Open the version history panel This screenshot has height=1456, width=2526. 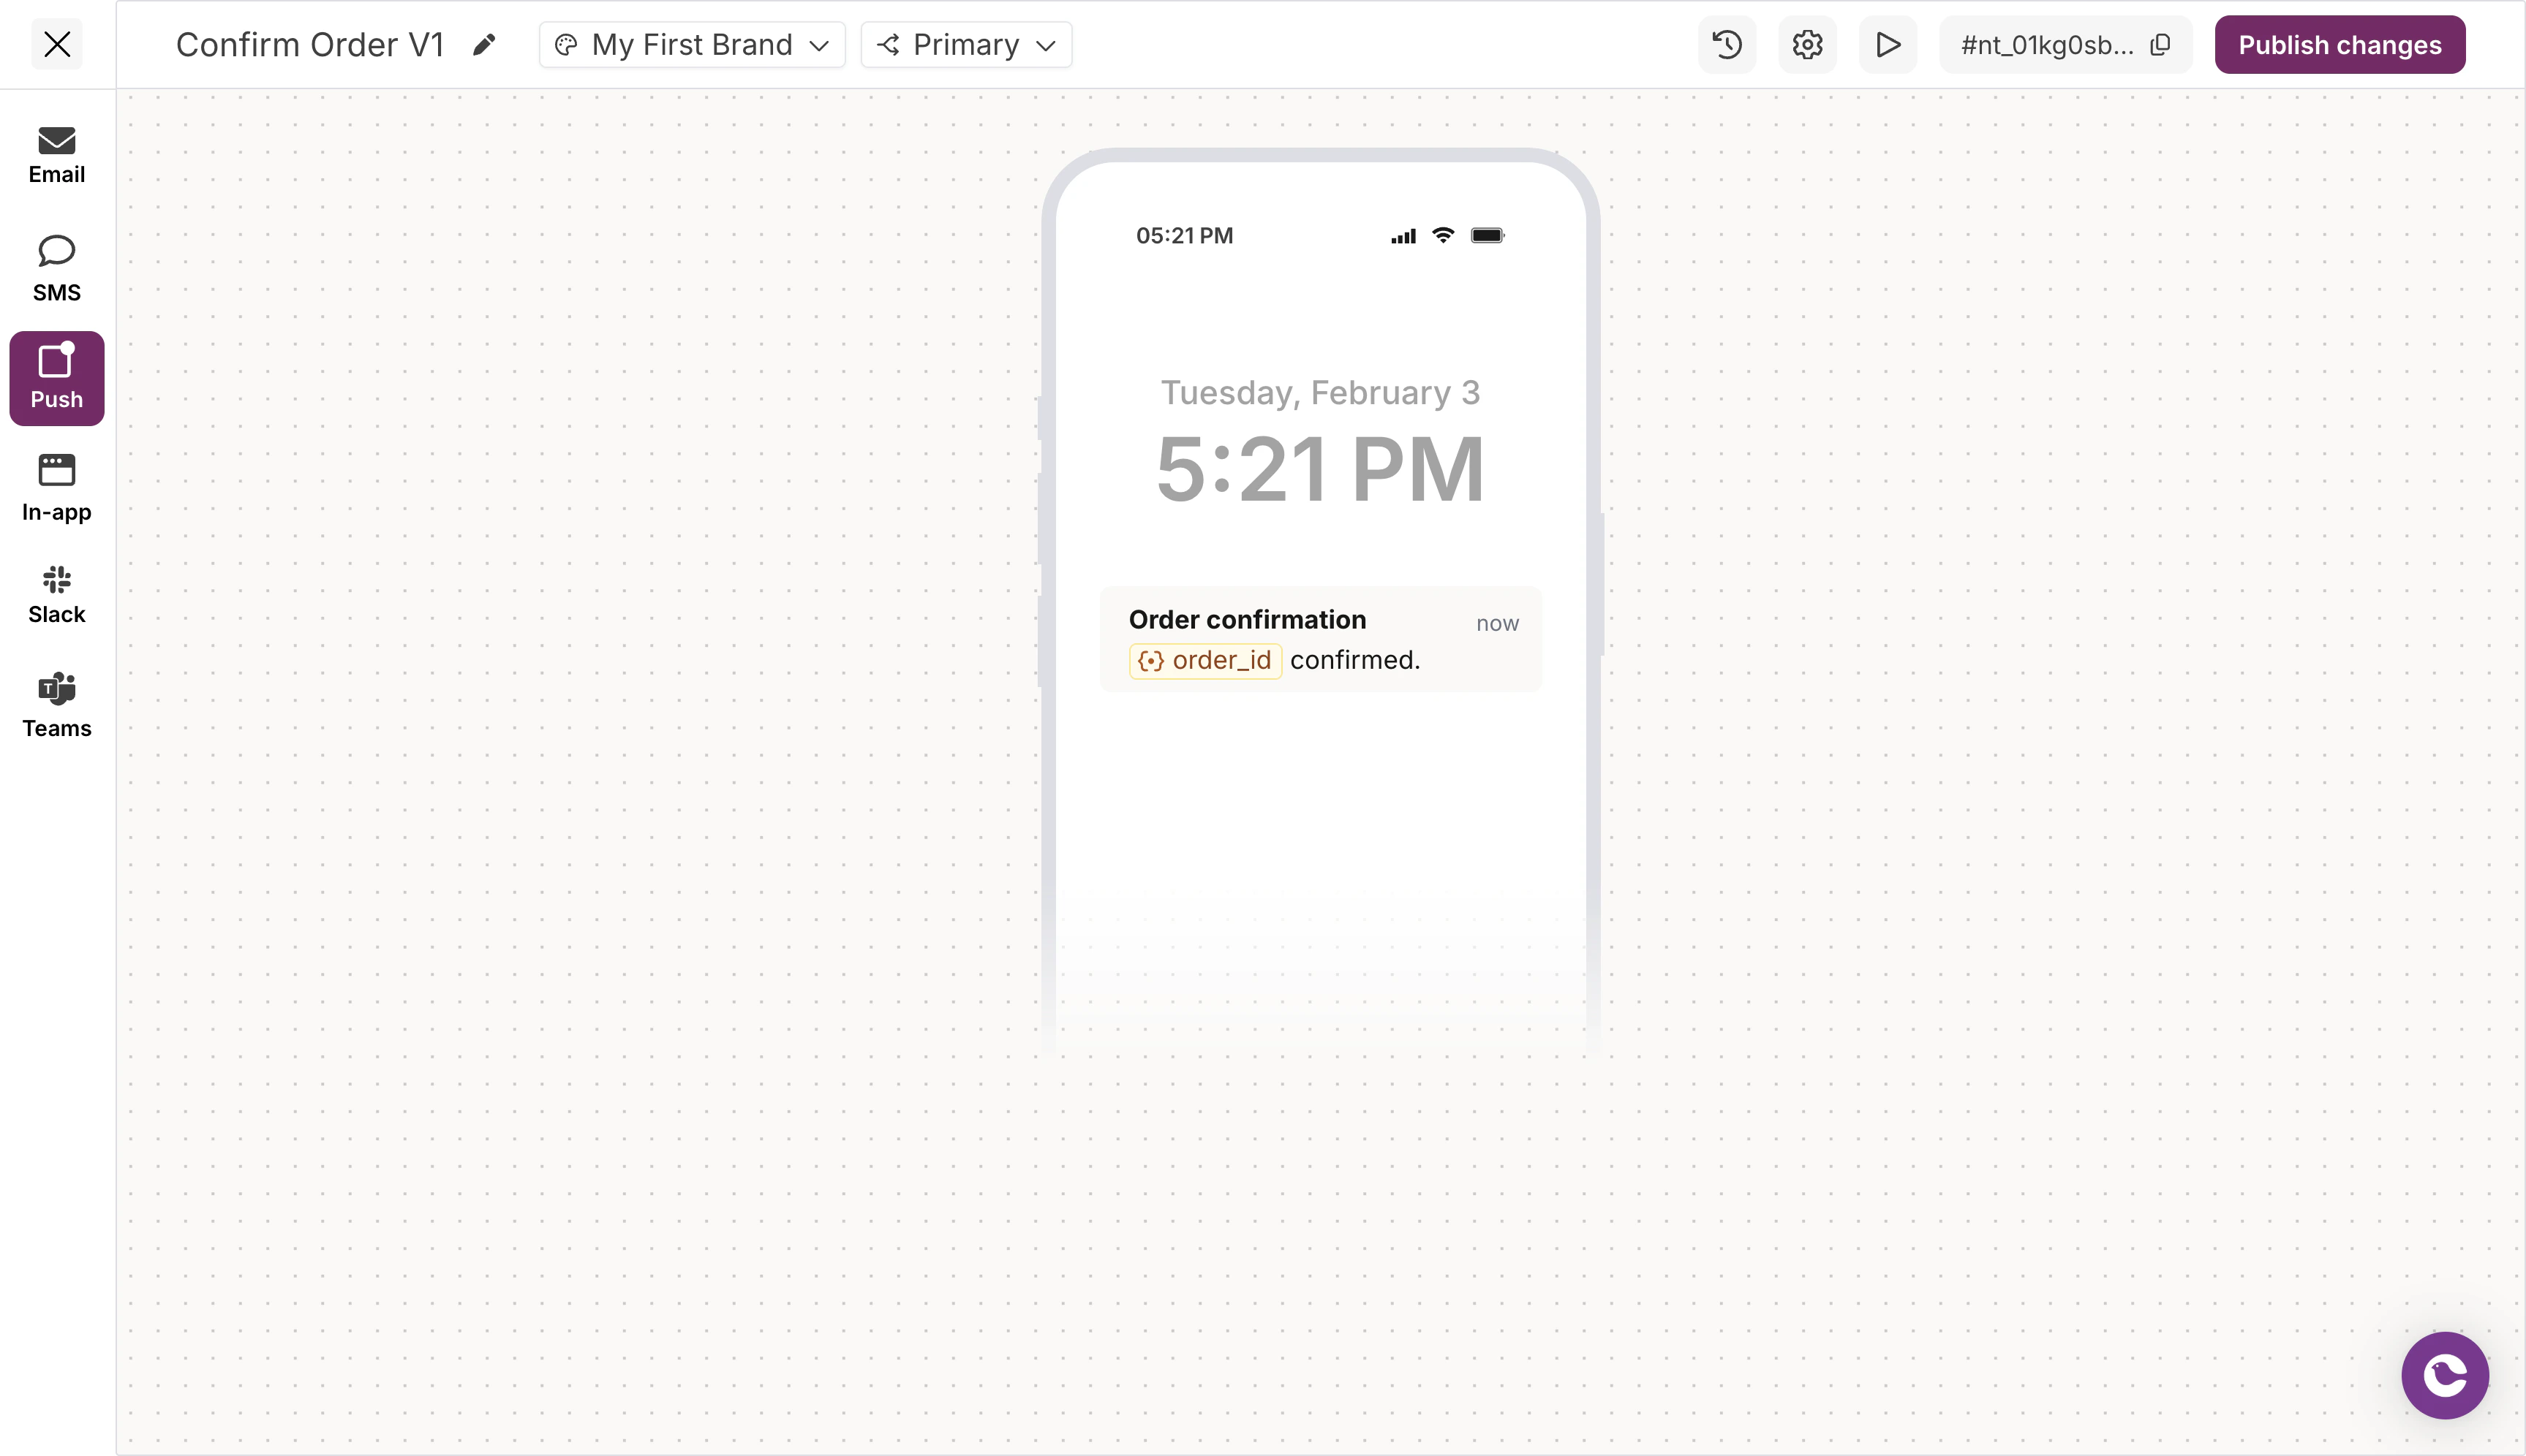1726,44
